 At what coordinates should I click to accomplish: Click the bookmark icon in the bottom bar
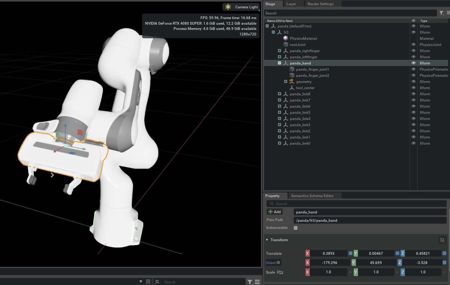(x=148, y=282)
